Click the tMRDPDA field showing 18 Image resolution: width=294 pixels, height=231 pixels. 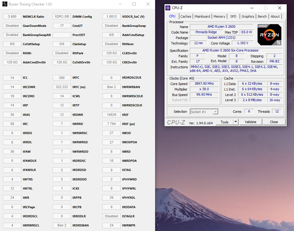point(112,161)
